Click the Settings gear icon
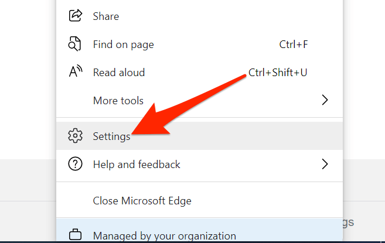Viewport: 385px width, 243px height. (75, 136)
